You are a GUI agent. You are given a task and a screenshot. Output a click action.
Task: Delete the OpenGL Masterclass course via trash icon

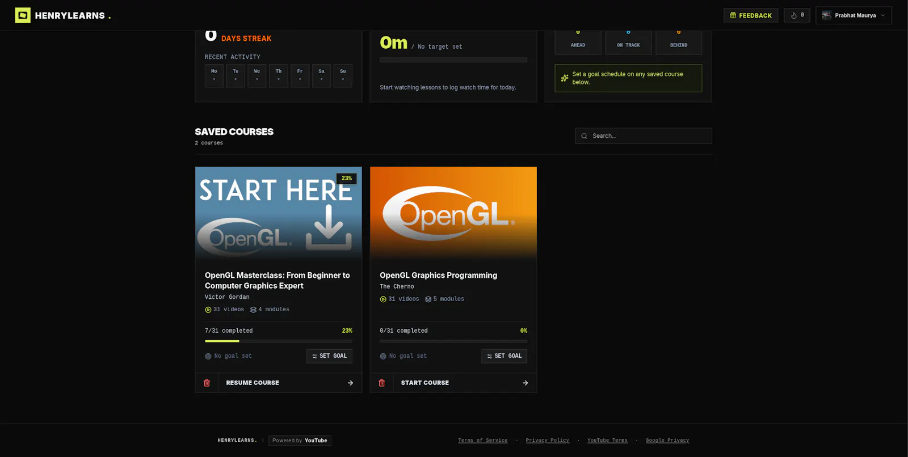(207, 383)
